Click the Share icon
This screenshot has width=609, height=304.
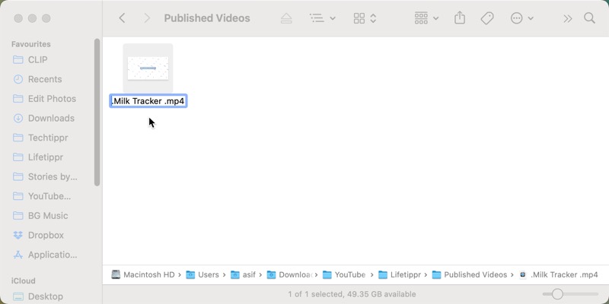pyautogui.click(x=460, y=17)
